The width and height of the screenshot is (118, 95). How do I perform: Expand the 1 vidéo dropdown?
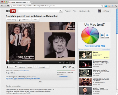click(35, 20)
